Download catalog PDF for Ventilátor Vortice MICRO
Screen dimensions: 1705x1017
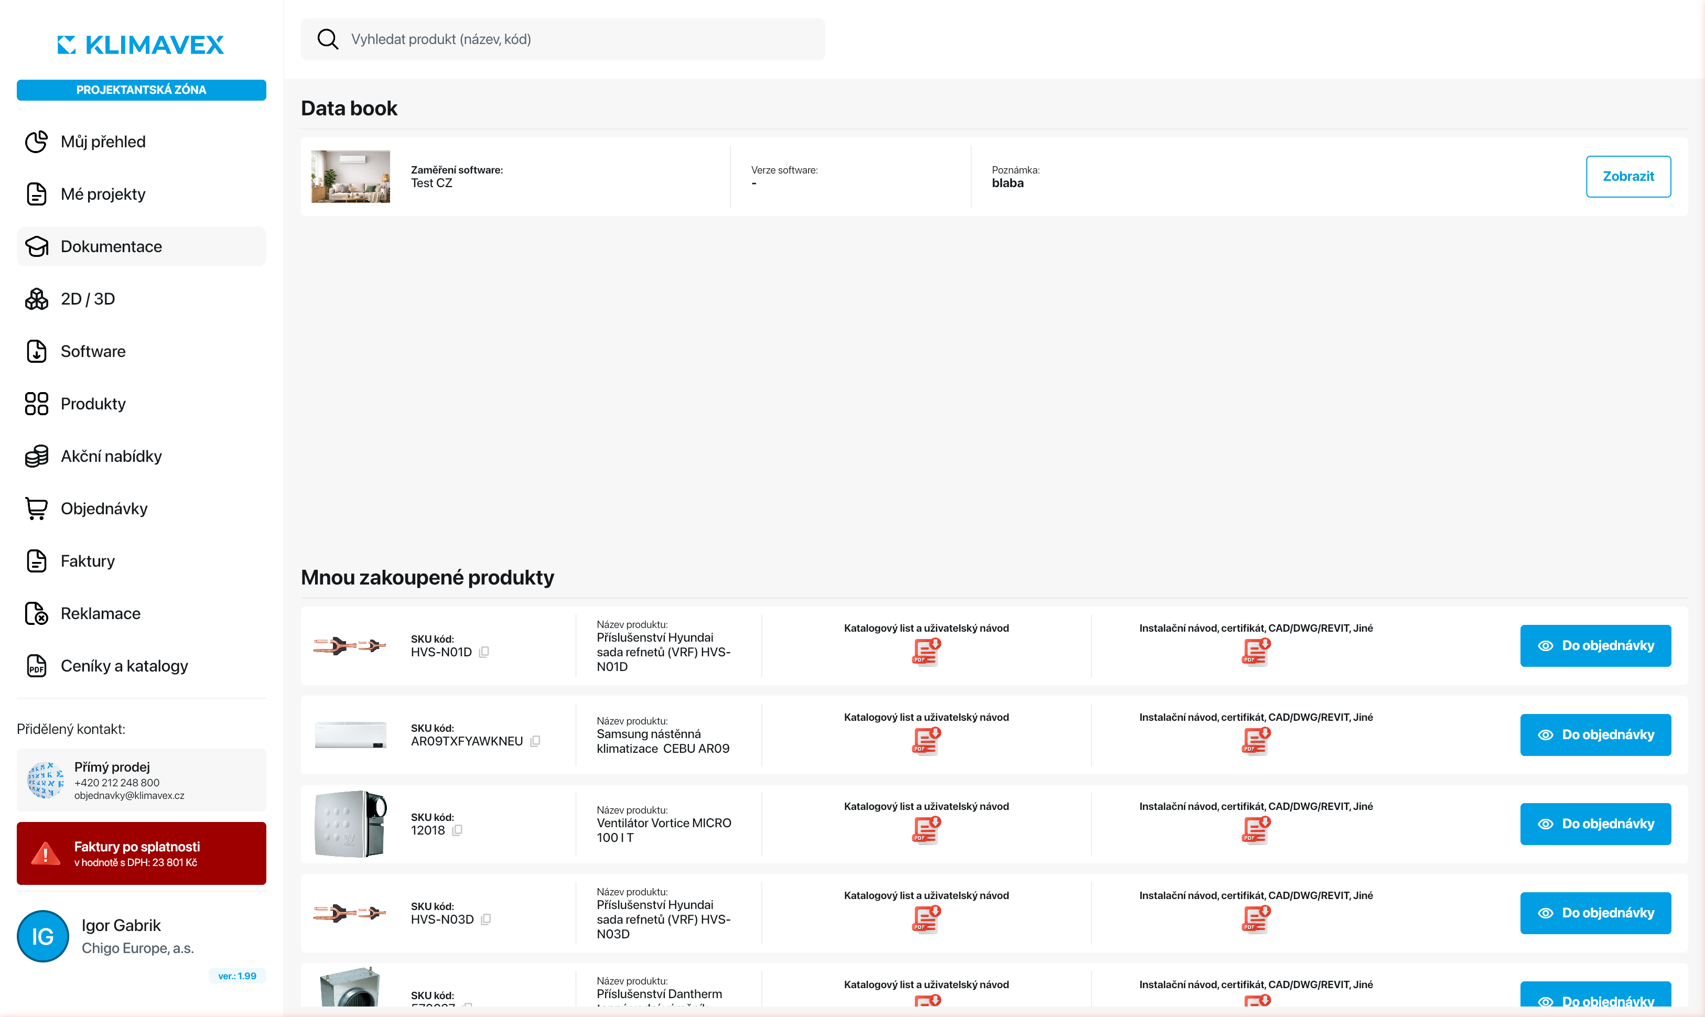(x=926, y=829)
